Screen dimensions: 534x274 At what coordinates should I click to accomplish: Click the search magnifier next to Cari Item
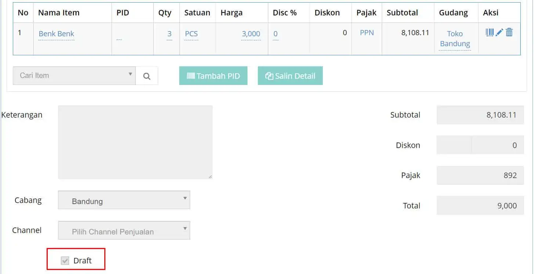tap(147, 76)
